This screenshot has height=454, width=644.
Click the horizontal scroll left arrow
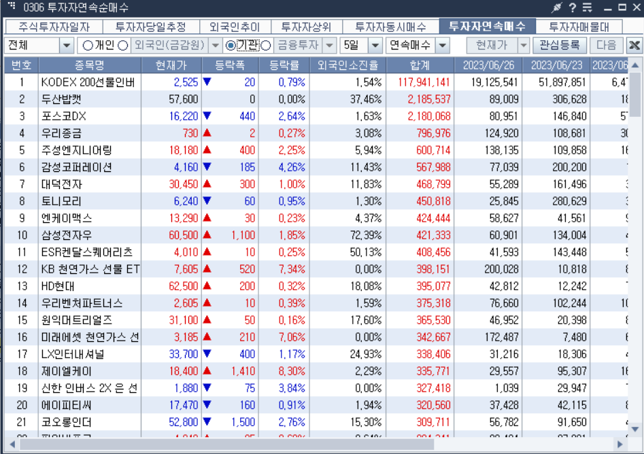pos(12,444)
